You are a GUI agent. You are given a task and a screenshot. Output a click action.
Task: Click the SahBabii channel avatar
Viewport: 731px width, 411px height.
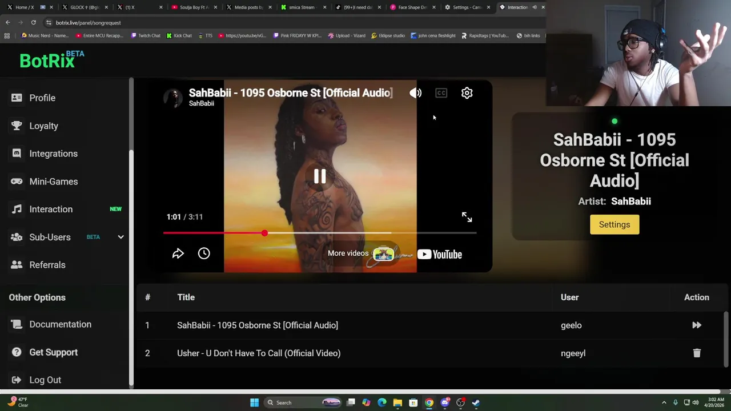[x=173, y=98]
